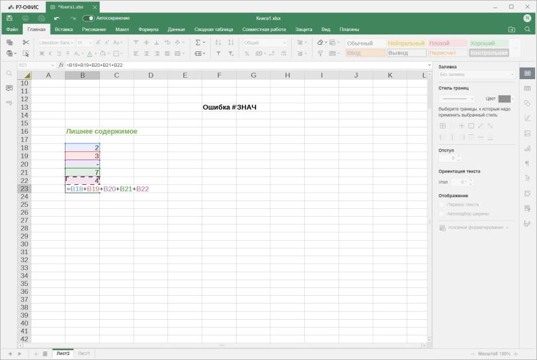Click the filter funnel icon
This screenshot has height=360, width=537.
(x=218, y=53)
